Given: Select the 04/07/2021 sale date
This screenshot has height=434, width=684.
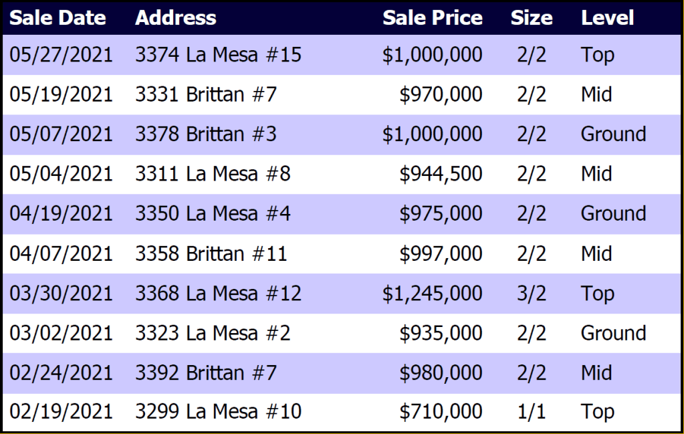Looking at the screenshot, I should (x=61, y=253).
